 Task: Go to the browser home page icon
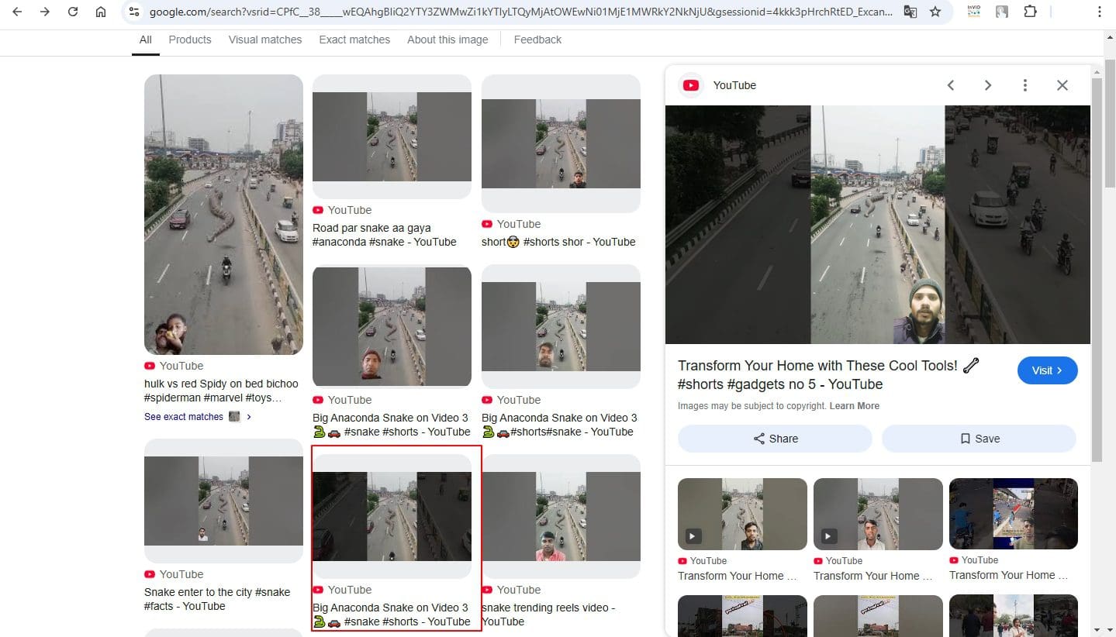[x=101, y=12]
